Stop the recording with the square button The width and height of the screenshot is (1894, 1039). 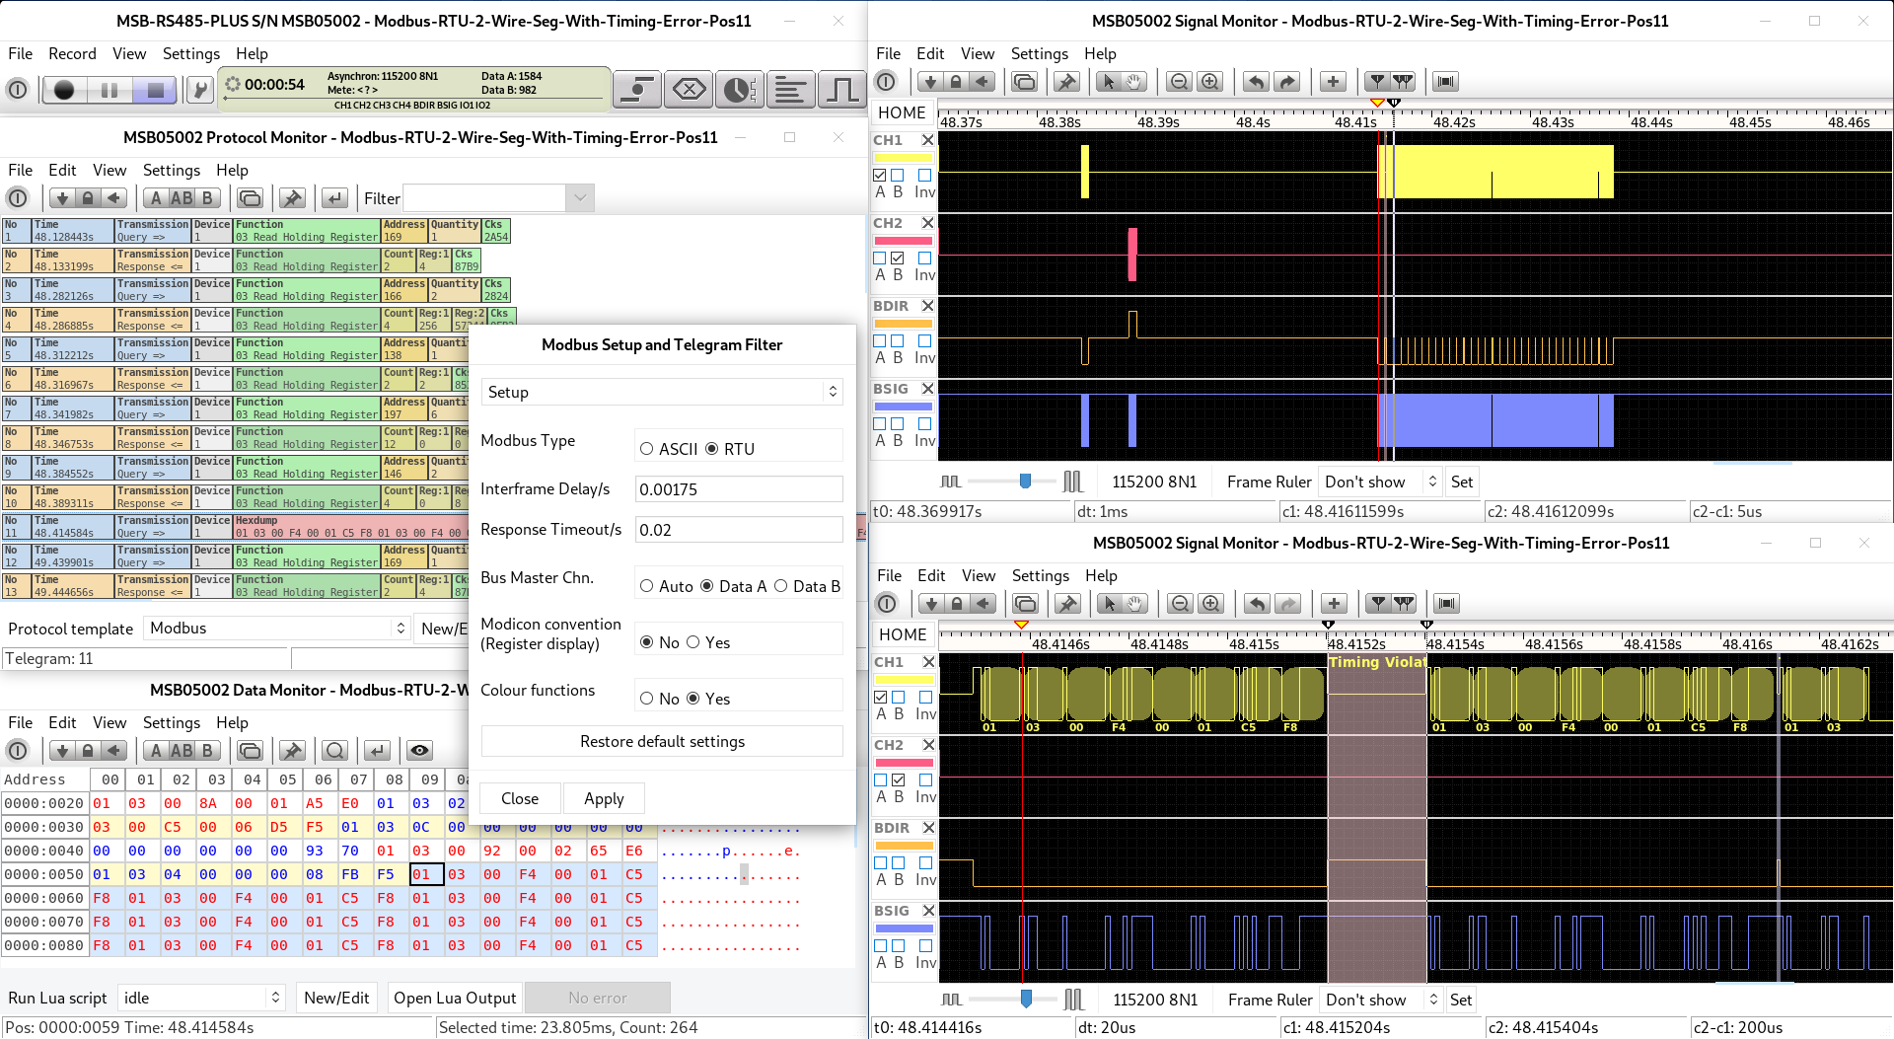(155, 90)
